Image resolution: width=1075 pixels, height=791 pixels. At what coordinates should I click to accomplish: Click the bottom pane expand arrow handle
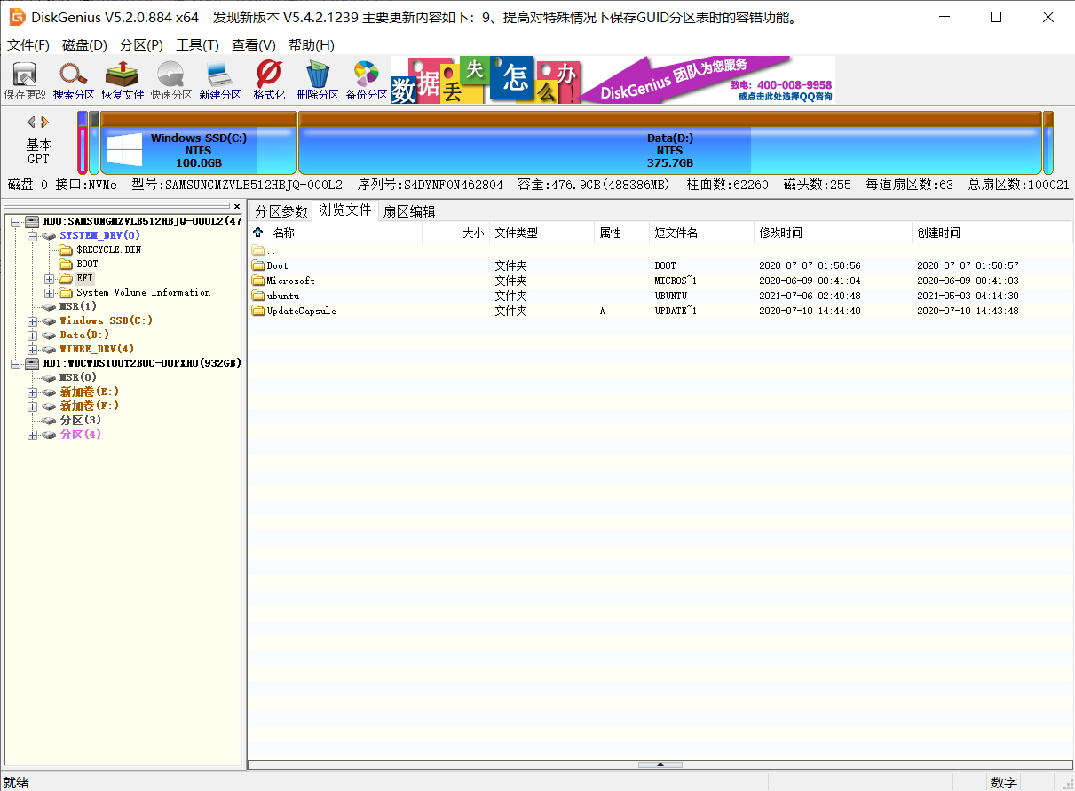[x=660, y=764]
